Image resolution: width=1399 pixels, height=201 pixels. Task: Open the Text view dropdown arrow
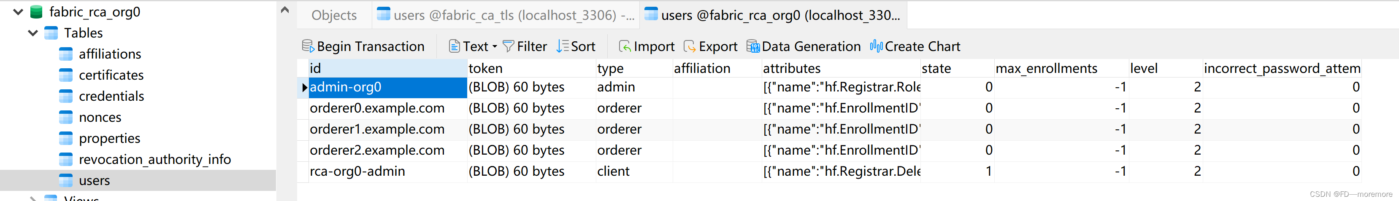495,47
